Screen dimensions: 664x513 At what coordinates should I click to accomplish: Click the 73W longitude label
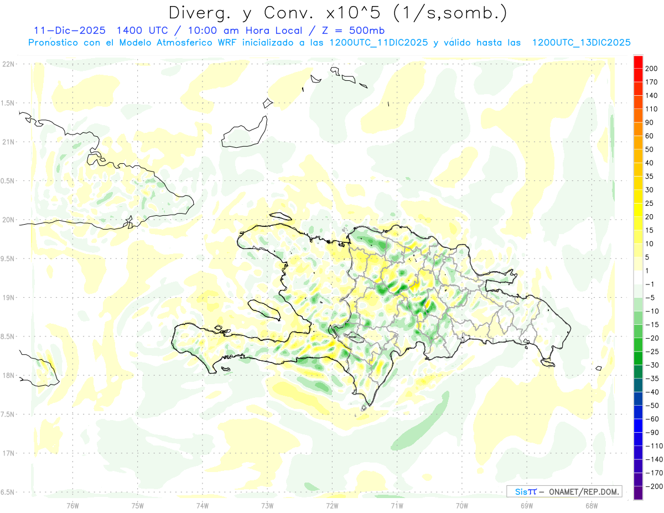267,505
